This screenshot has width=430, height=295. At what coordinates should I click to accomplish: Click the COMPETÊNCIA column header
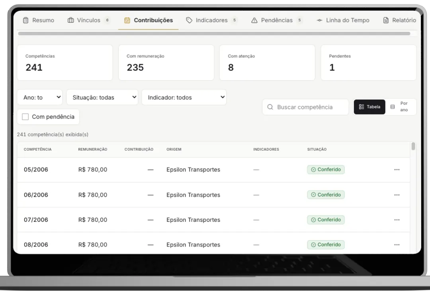[37, 149]
